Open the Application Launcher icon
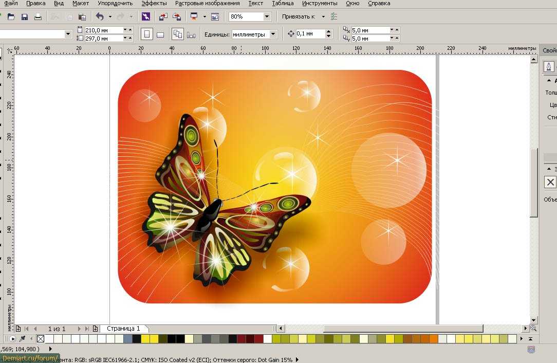The width and height of the screenshot is (557, 363). (x=194, y=16)
